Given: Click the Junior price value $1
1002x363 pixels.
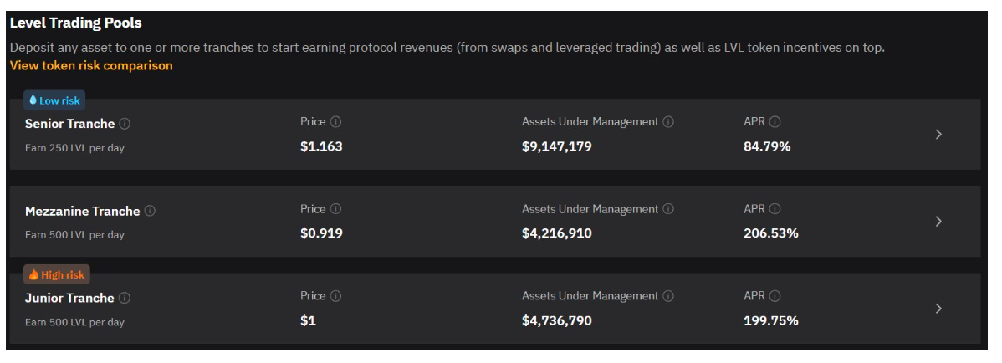Looking at the screenshot, I should pos(308,320).
